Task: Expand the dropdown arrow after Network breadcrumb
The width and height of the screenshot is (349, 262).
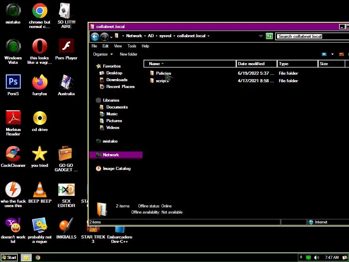Action: (x=145, y=36)
